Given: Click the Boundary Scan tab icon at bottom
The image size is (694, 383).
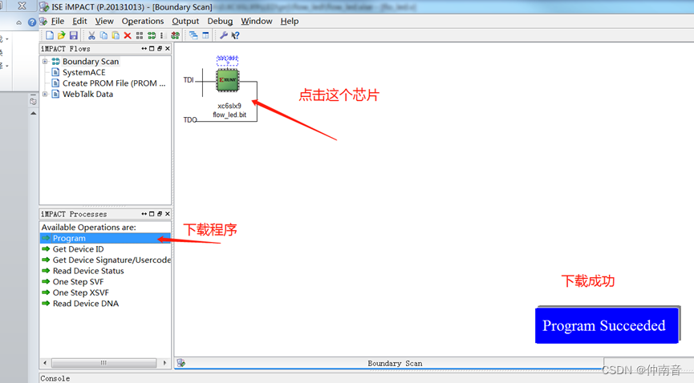Looking at the screenshot, I should tap(181, 363).
